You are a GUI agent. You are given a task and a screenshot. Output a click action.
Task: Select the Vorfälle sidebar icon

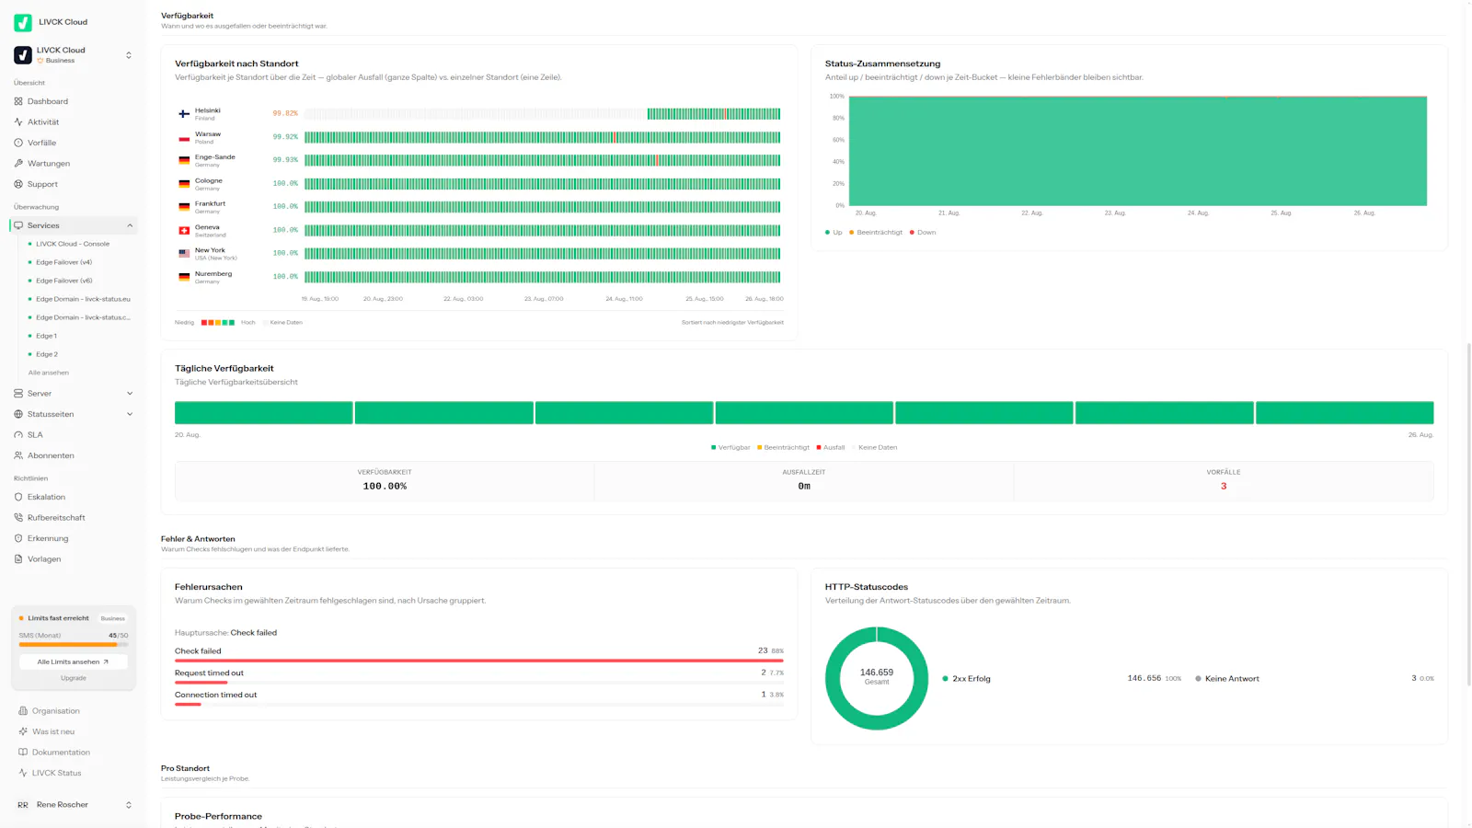pyautogui.click(x=18, y=143)
